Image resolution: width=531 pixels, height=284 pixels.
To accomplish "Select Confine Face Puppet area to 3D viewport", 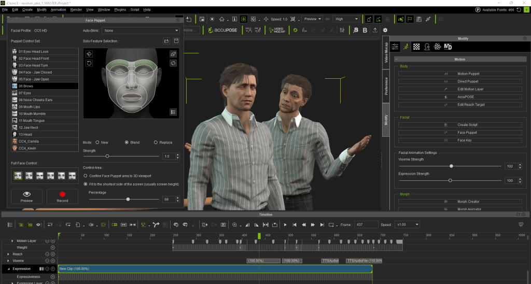I will coord(86,176).
